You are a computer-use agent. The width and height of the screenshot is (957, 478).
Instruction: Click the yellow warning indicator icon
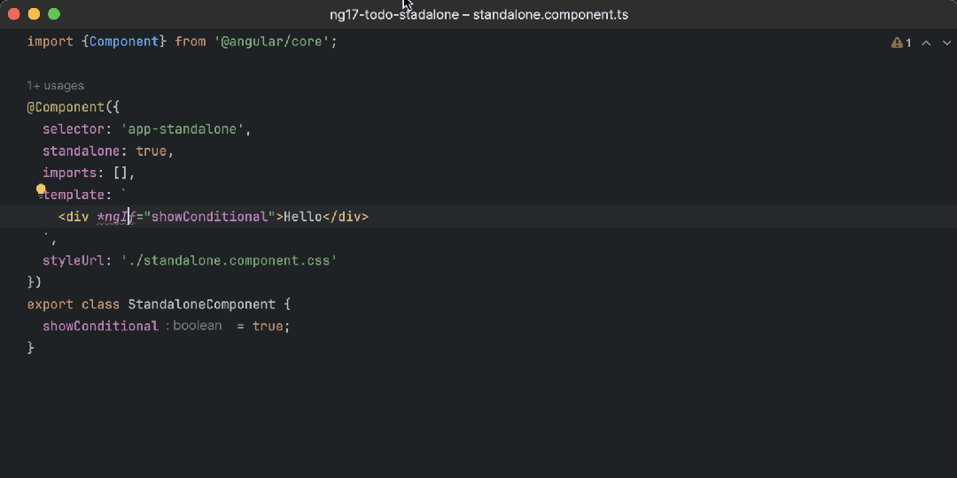click(896, 42)
